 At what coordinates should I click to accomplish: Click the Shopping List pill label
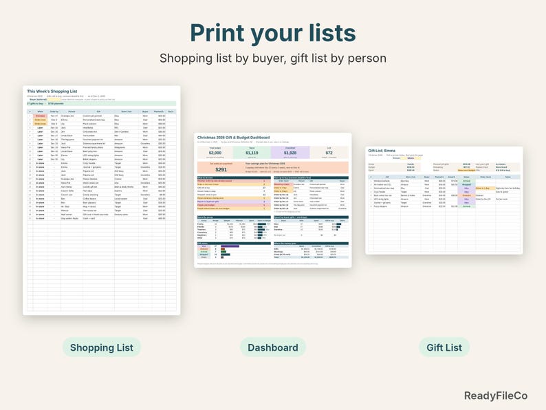[x=102, y=347]
